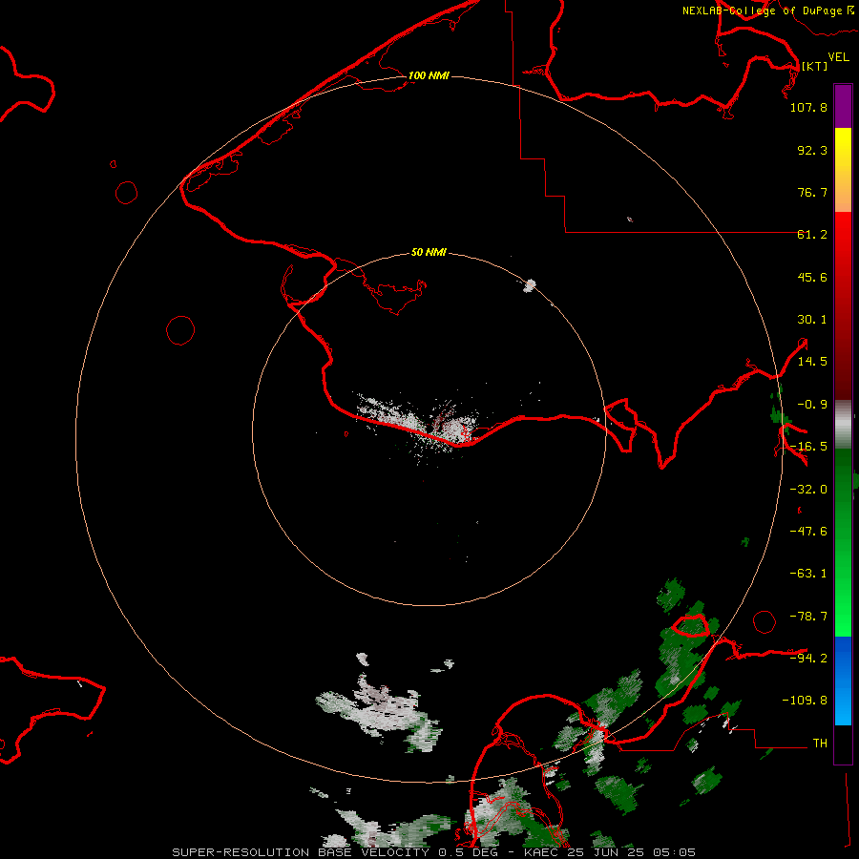Click the -0.9 velocity scale value
This screenshot has height=859, width=859.
(x=812, y=405)
